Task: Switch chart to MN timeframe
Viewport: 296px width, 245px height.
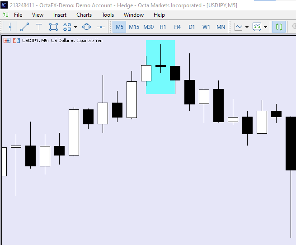Action: (x=221, y=27)
